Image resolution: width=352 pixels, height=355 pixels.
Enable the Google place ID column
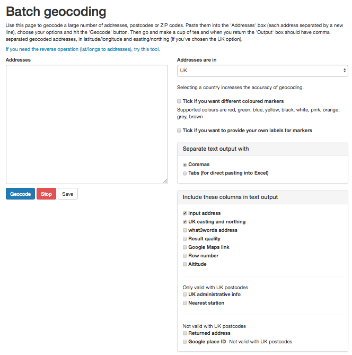coord(185,342)
